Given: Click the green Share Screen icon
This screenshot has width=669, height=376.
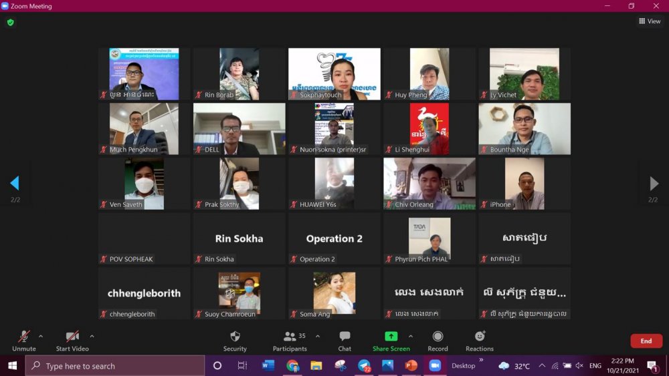Looking at the screenshot, I should [391, 337].
